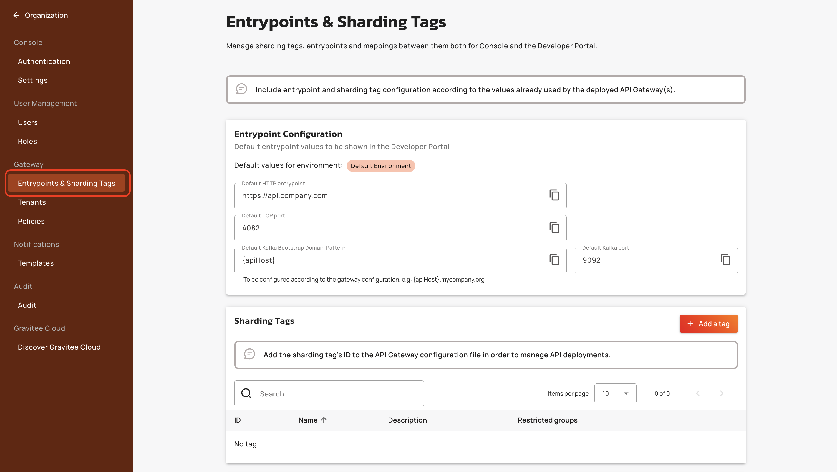Click the Name column sort arrow
Screen dimensions: 837x472
coord(324,420)
